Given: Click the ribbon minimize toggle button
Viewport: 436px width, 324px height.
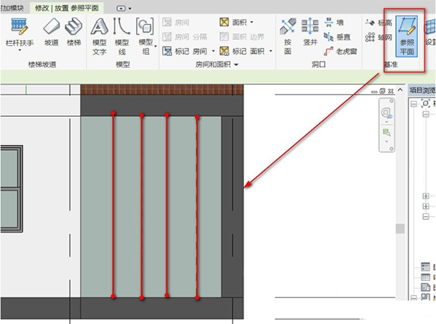Looking at the screenshot, I should pos(121,9).
